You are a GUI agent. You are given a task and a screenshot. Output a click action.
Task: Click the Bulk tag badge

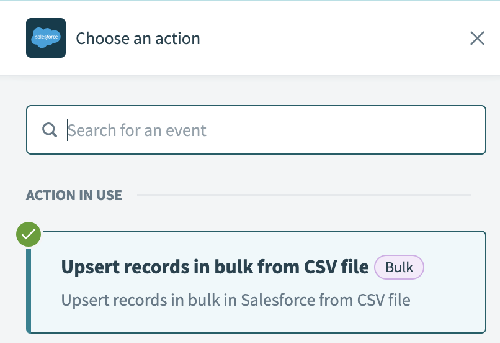[x=399, y=268]
